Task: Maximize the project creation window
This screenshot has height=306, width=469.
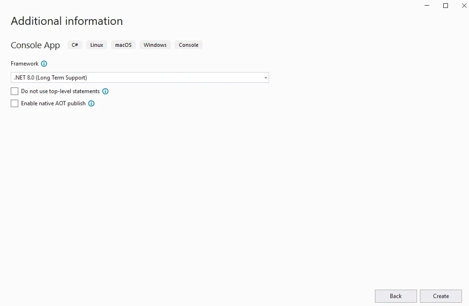Action: click(446, 6)
